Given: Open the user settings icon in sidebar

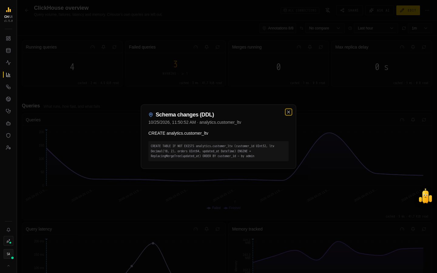Looking at the screenshot, I should click(8, 147).
